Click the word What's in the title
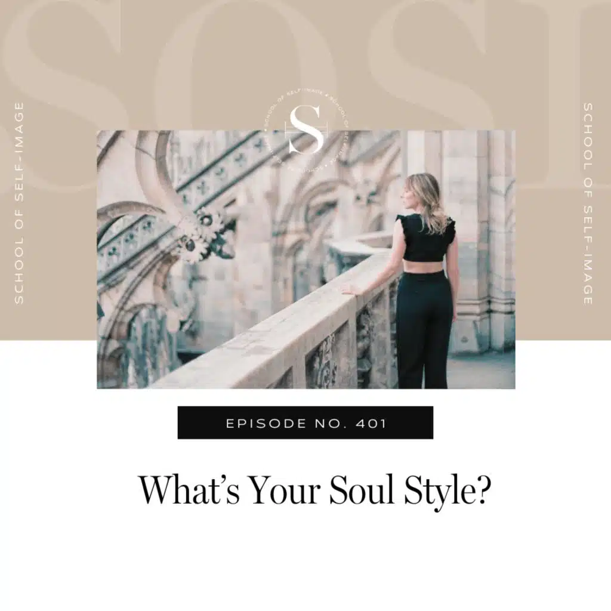This screenshot has width=611, height=611. point(189,489)
